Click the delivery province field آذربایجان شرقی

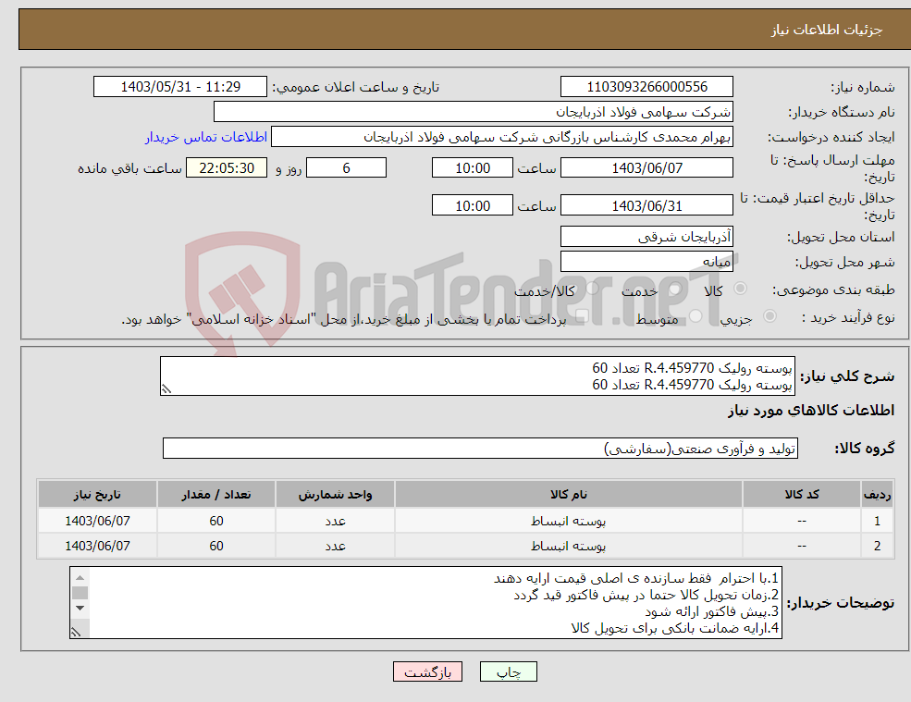coord(646,237)
